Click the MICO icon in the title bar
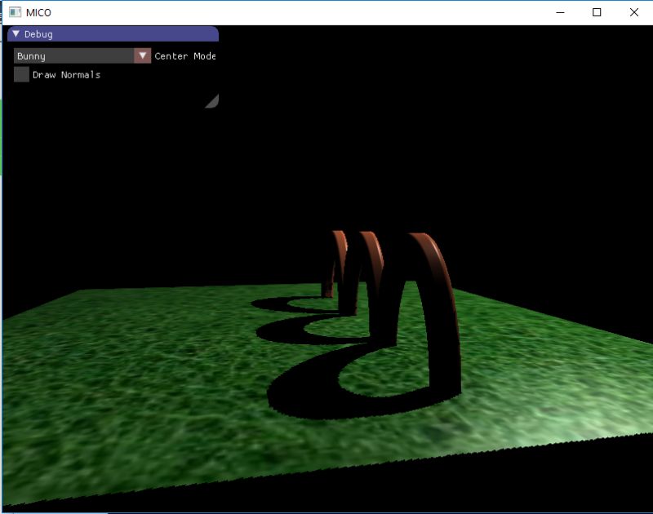The image size is (653, 514). [x=16, y=12]
